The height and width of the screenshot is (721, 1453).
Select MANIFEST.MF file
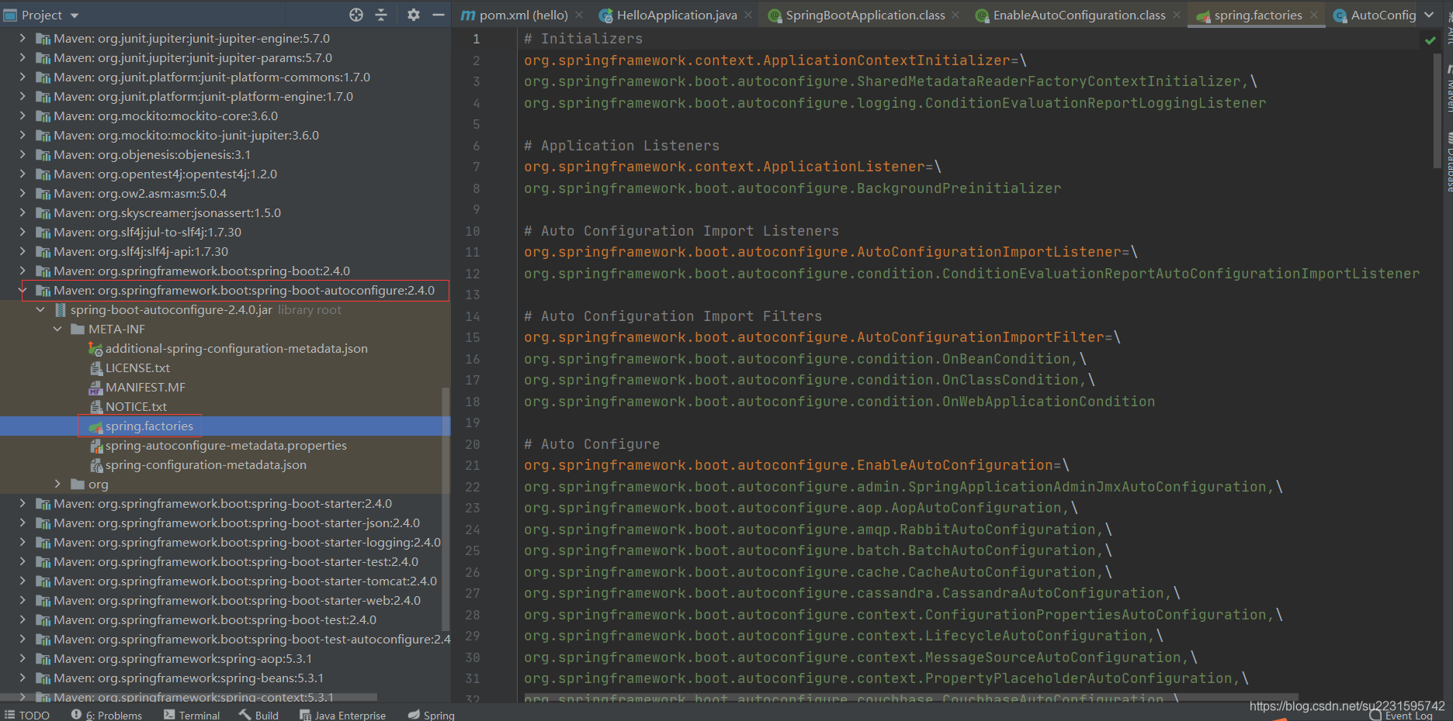click(x=145, y=387)
